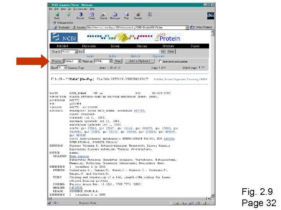Open the Default display format dropdown
The height and width of the screenshot is (210, 281).
pyautogui.click(x=73, y=61)
